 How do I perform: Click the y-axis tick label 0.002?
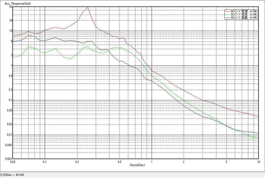tap(9, 159)
